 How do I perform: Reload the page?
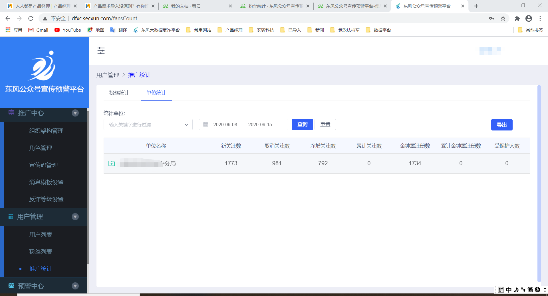pos(31,19)
